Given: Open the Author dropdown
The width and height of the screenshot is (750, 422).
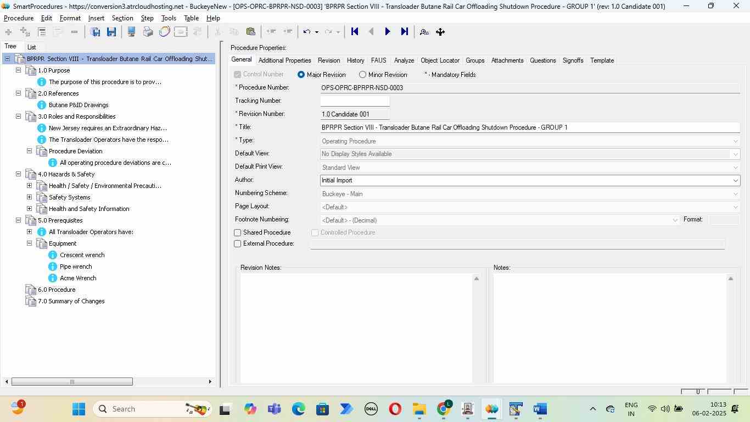Looking at the screenshot, I should 735,180.
